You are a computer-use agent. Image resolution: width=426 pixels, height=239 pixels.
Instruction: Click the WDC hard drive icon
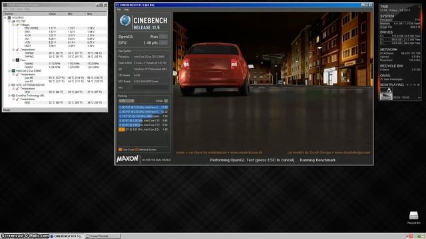[13, 85]
